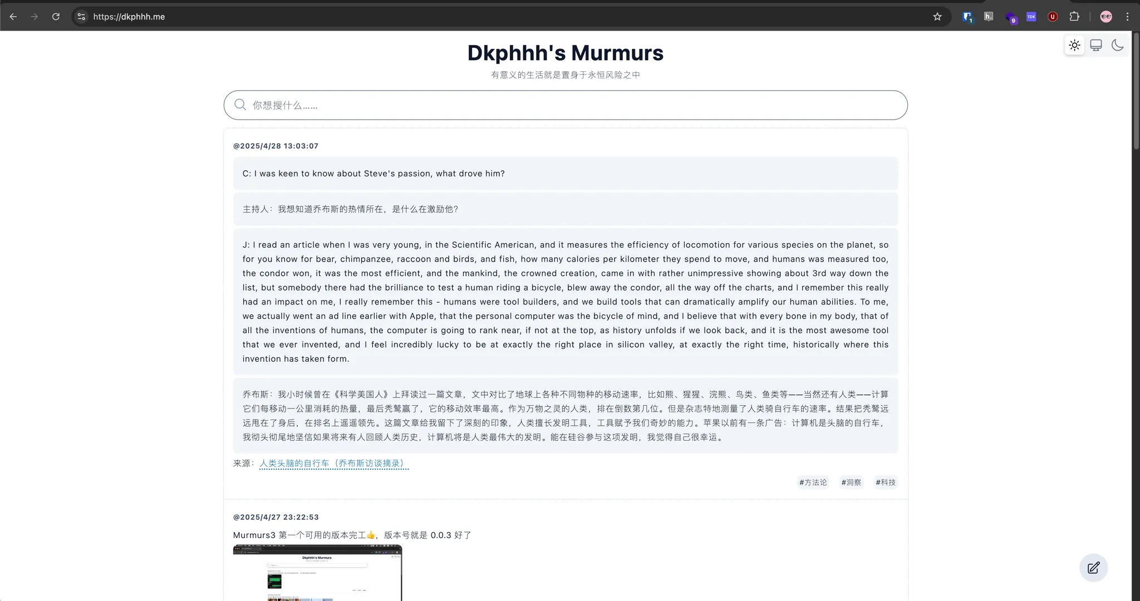Click the '乔布斯：我小时候曾在' paragraph
Screen dimensions: 1140x601
(x=566, y=416)
